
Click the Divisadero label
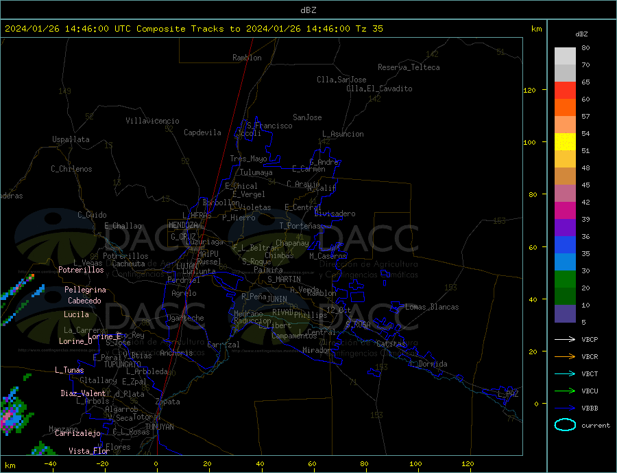(335, 214)
